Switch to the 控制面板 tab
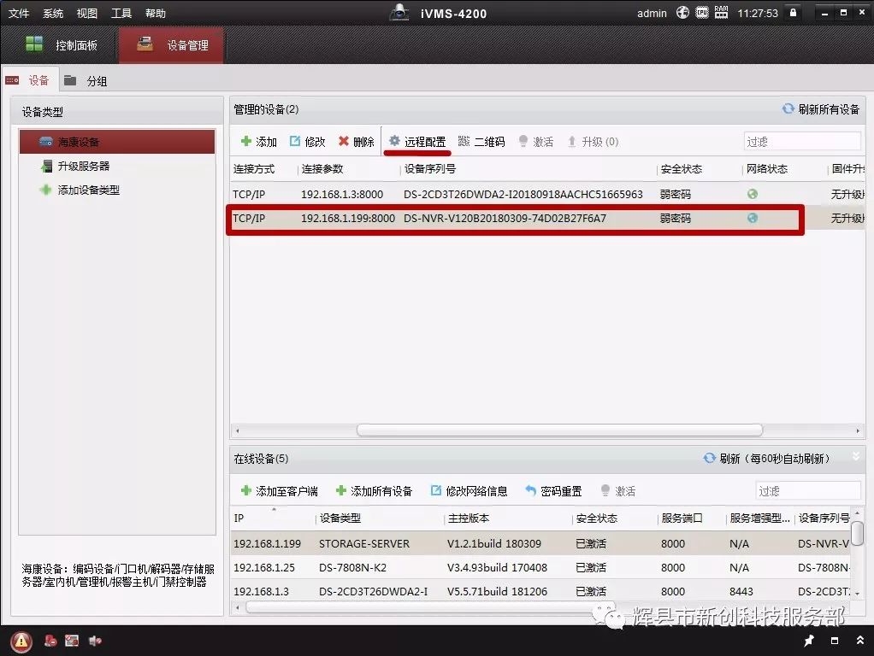874x656 pixels. (x=61, y=45)
